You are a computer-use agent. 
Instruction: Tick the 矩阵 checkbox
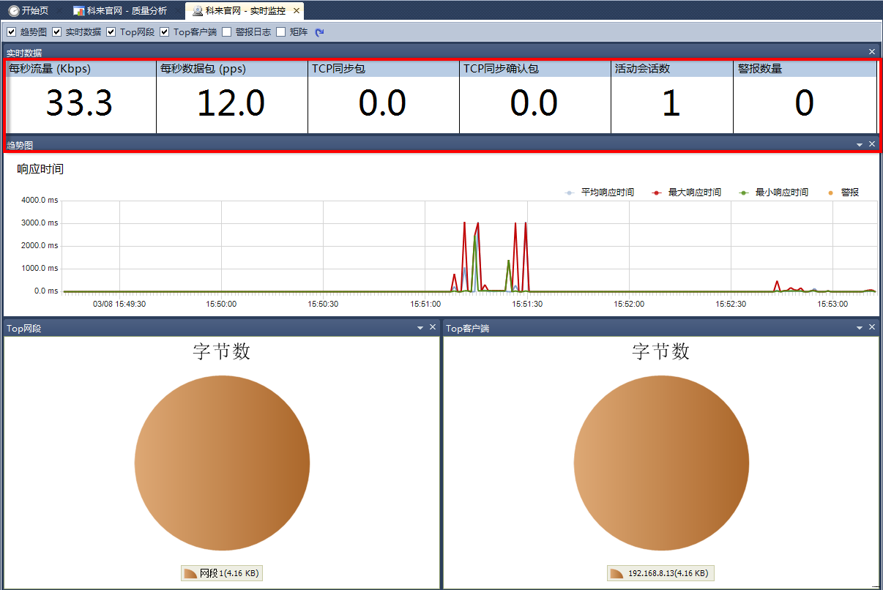tap(281, 32)
